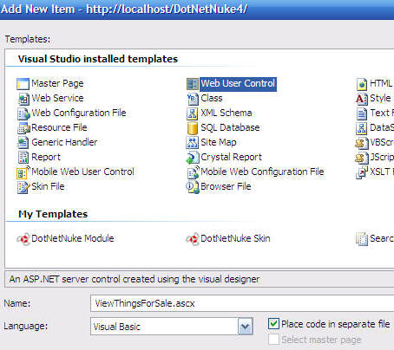Screen dimensions: 394x350
Task: Click the Name field containing ViewThingsForSale.ascx
Action: tap(242, 303)
